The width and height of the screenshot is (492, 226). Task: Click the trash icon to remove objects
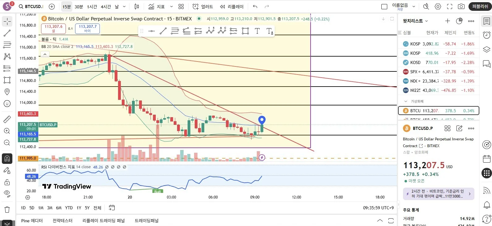point(7,209)
